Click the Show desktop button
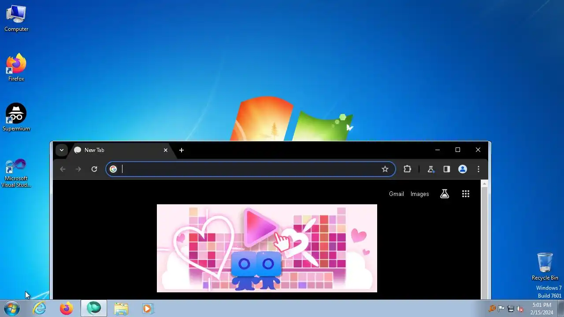This screenshot has height=317, width=564. click(560, 309)
